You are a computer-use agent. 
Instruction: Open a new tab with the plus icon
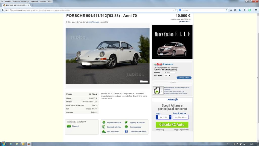point(33,5)
